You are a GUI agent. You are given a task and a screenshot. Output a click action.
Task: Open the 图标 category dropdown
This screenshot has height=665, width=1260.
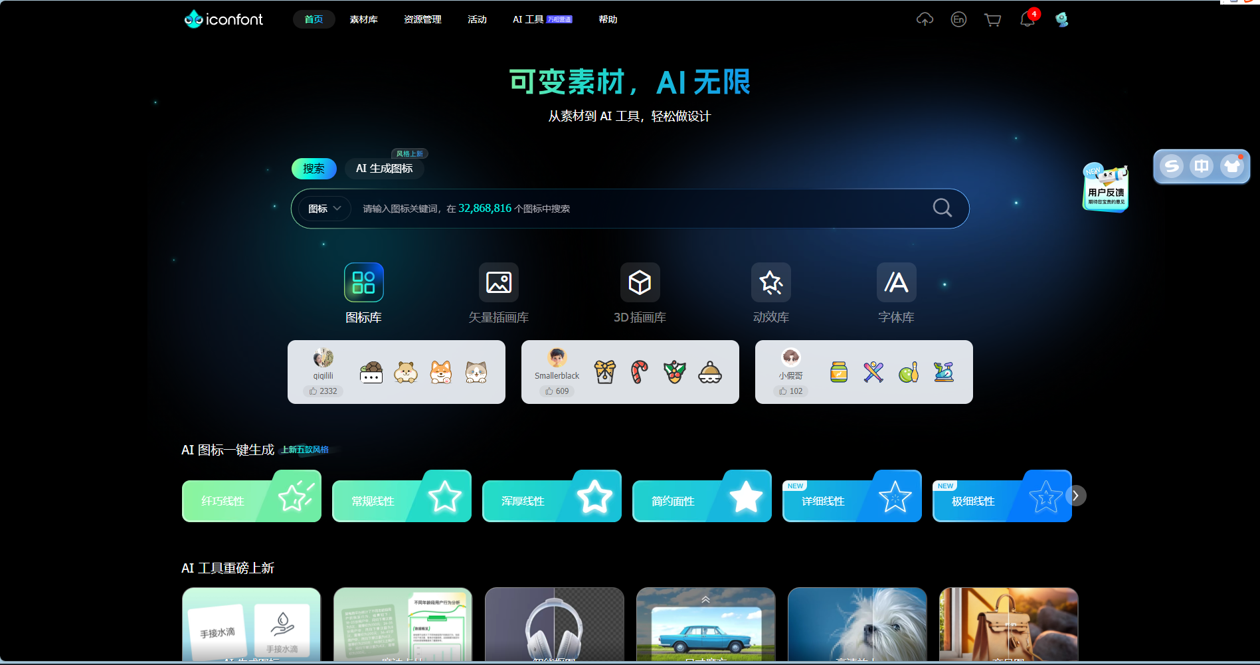pos(323,208)
